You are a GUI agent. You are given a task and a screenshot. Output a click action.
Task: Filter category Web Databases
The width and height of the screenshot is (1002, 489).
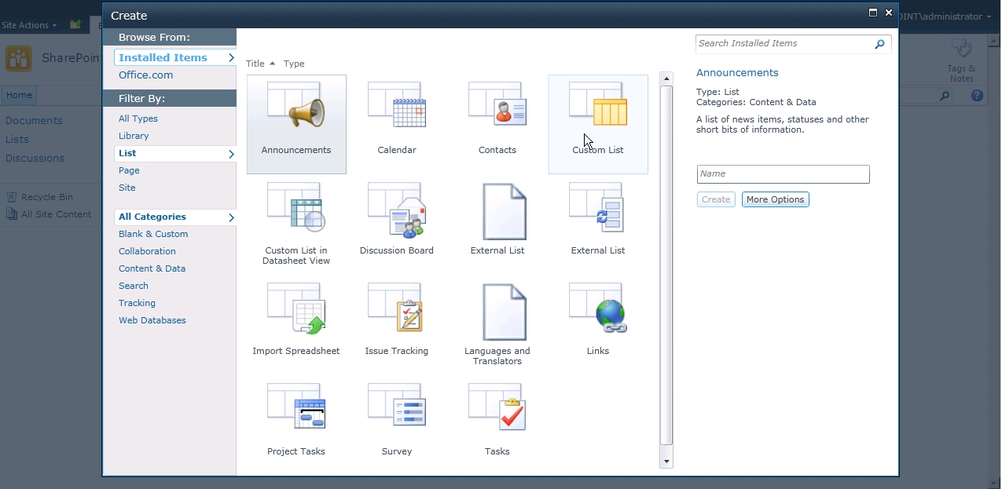click(152, 320)
